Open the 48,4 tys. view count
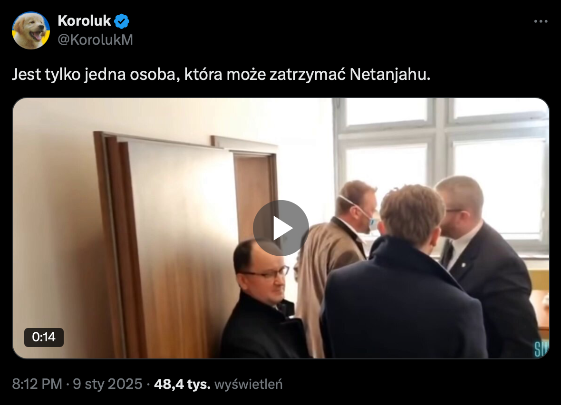 [x=182, y=384]
